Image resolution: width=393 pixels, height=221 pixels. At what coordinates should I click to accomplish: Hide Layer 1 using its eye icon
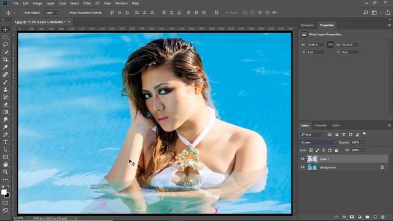point(303,159)
